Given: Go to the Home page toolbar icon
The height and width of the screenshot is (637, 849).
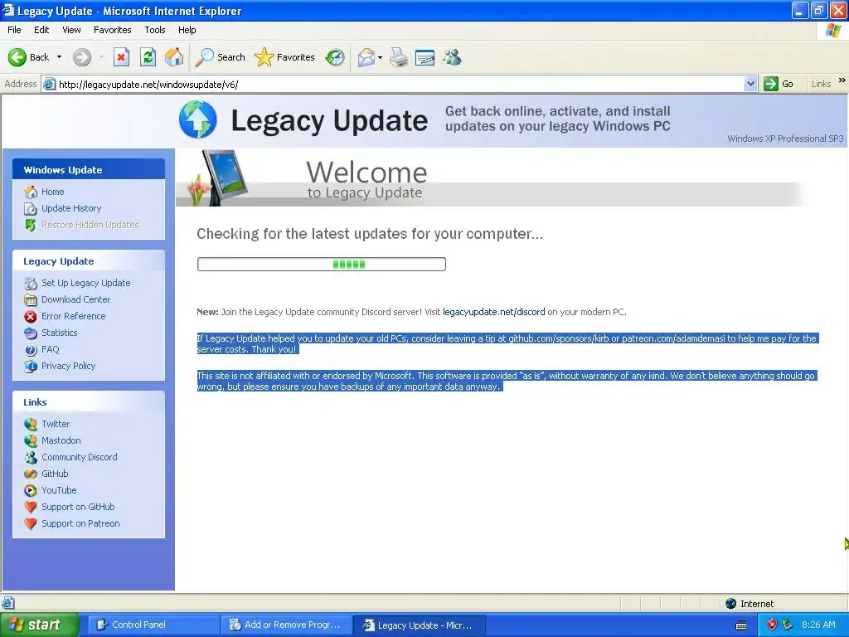Looking at the screenshot, I should pyautogui.click(x=174, y=57).
